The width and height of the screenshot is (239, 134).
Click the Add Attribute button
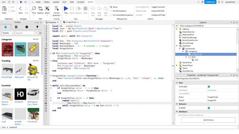pos(208,120)
